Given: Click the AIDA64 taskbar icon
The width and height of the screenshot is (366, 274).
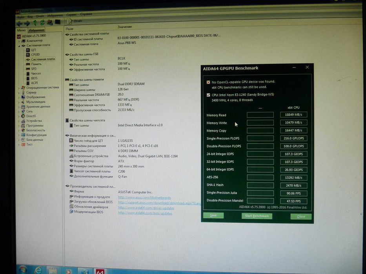Looking at the screenshot, I should pyautogui.click(x=100, y=271).
